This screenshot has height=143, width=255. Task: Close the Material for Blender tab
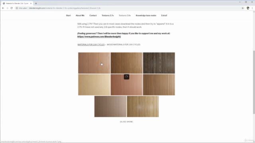point(31,4)
